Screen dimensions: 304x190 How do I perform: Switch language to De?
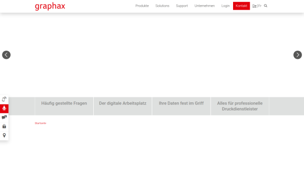point(254,6)
